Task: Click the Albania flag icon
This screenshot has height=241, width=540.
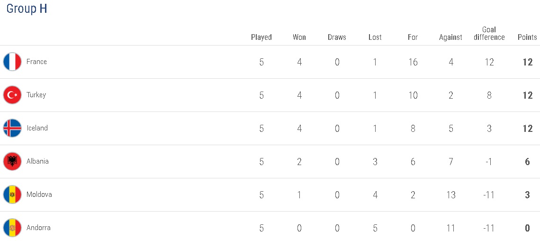Action: [12, 161]
